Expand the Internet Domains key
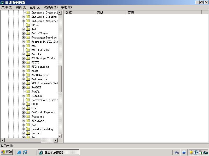The width and height of the screenshot is (209, 156). (23, 17)
